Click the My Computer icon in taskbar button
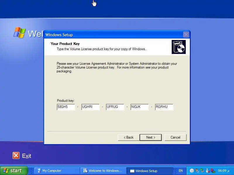234x175 pixels. (39, 171)
